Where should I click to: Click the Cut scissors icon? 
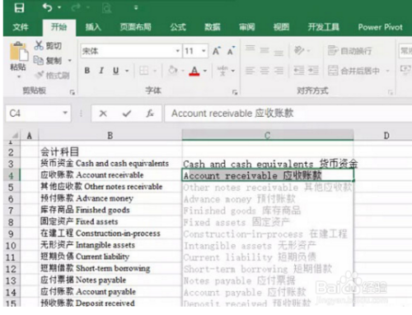(39, 45)
